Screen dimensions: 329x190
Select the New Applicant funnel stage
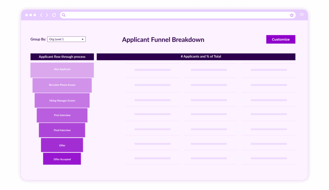[x=62, y=70]
